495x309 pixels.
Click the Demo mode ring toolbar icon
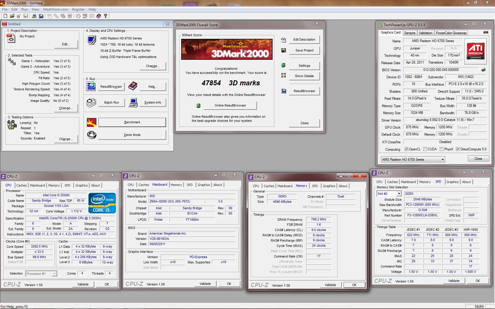pos(78,16)
